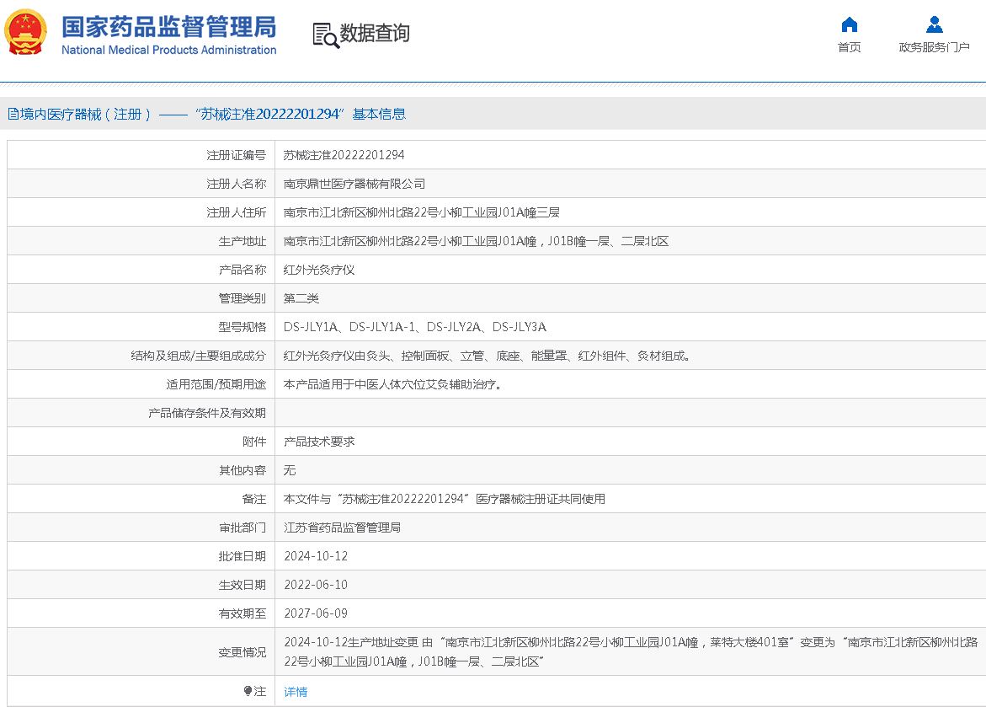Click product name 红外光灸疗仪
The height and width of the screenshot is (707, 986).
click(x=318, y=270)
